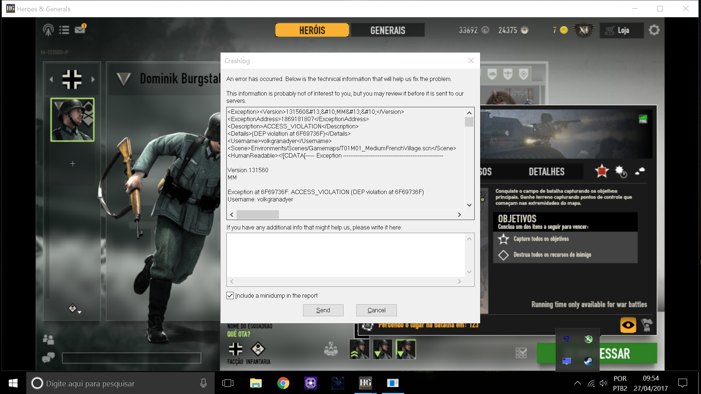Viewport: 701px width, 394px height.
Task: Open File Explorer from the taskbar
Action: (256, 383)
